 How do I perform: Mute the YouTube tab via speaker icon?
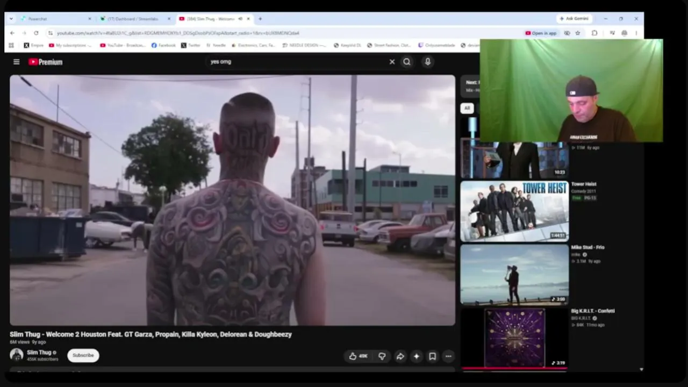tap(240, 19)
